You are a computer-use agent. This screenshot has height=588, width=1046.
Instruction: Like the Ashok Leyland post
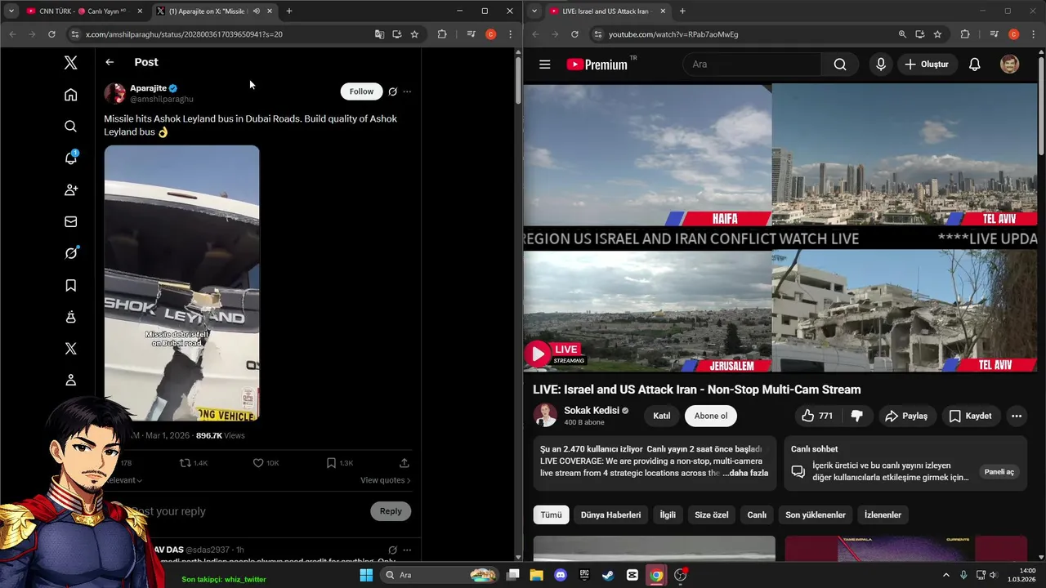[266, 463]
